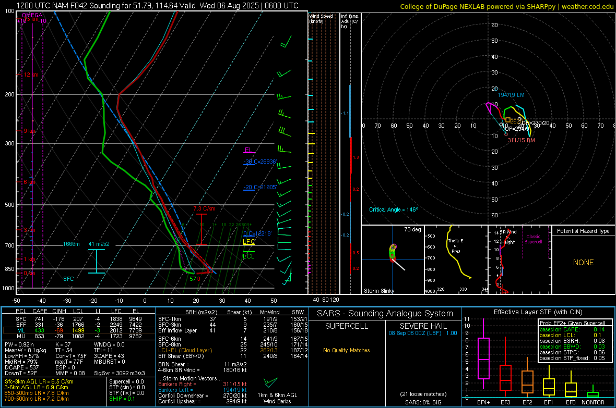Viewport: 616px width, 408px height.
Task: Click the green LCL level label
Action: [248, 256]
